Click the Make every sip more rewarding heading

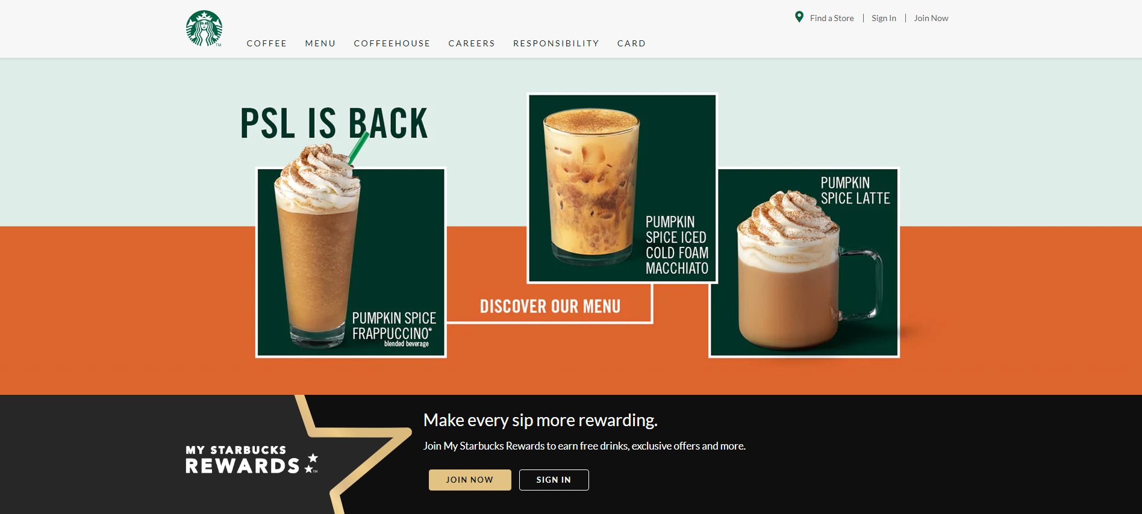click(540, 420)
